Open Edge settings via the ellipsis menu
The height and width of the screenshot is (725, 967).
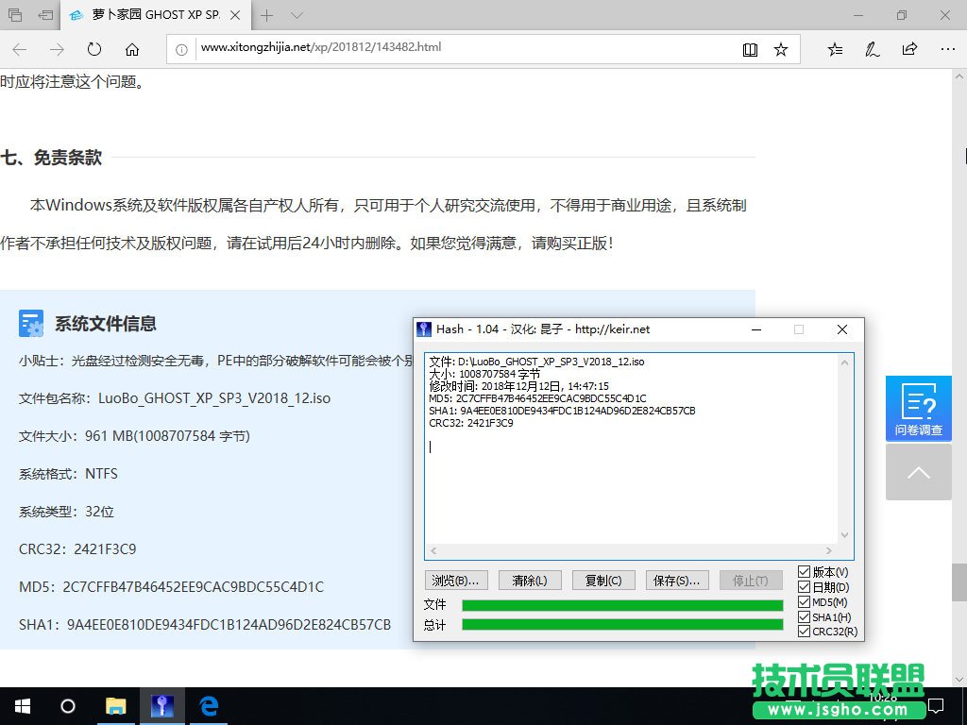(x=947, y=49)
